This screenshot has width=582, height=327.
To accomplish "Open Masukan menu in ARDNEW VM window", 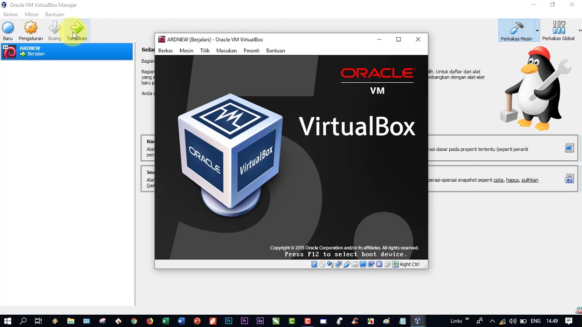I will click(226, 50).
